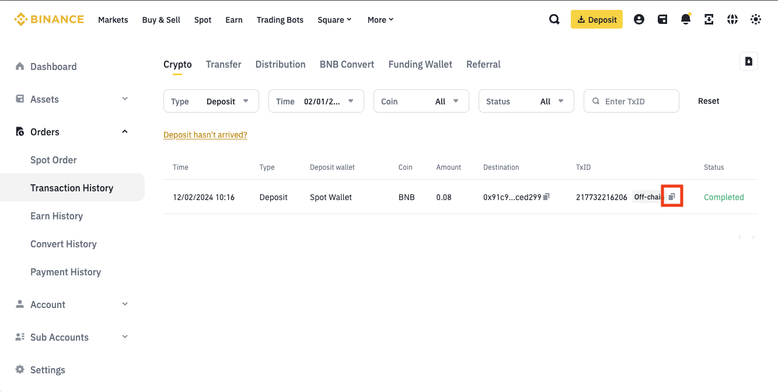Open the notifications bell icon
The height and width of the screenshot is (392, 778).
coord(686,19)
